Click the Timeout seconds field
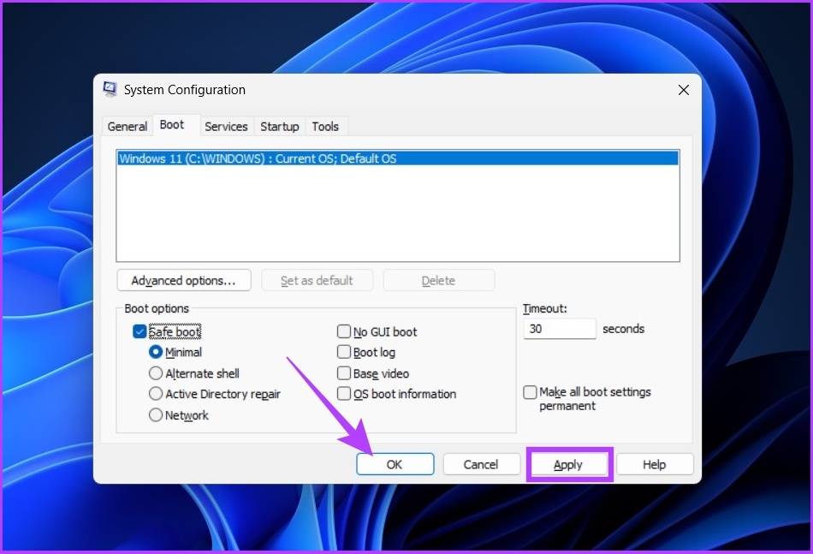 click(560, 329)
